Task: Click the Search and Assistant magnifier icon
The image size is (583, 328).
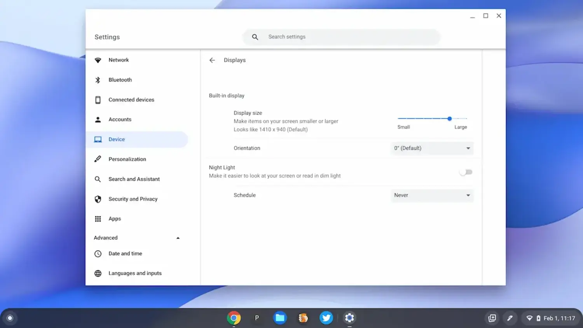Action: click(x=98, y=179)
